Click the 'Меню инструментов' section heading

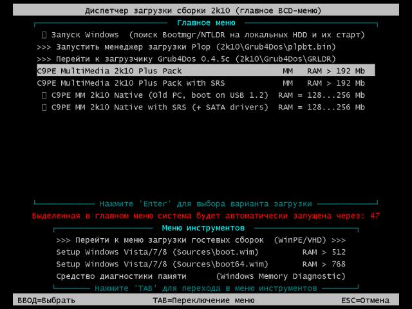pos(203,228)
